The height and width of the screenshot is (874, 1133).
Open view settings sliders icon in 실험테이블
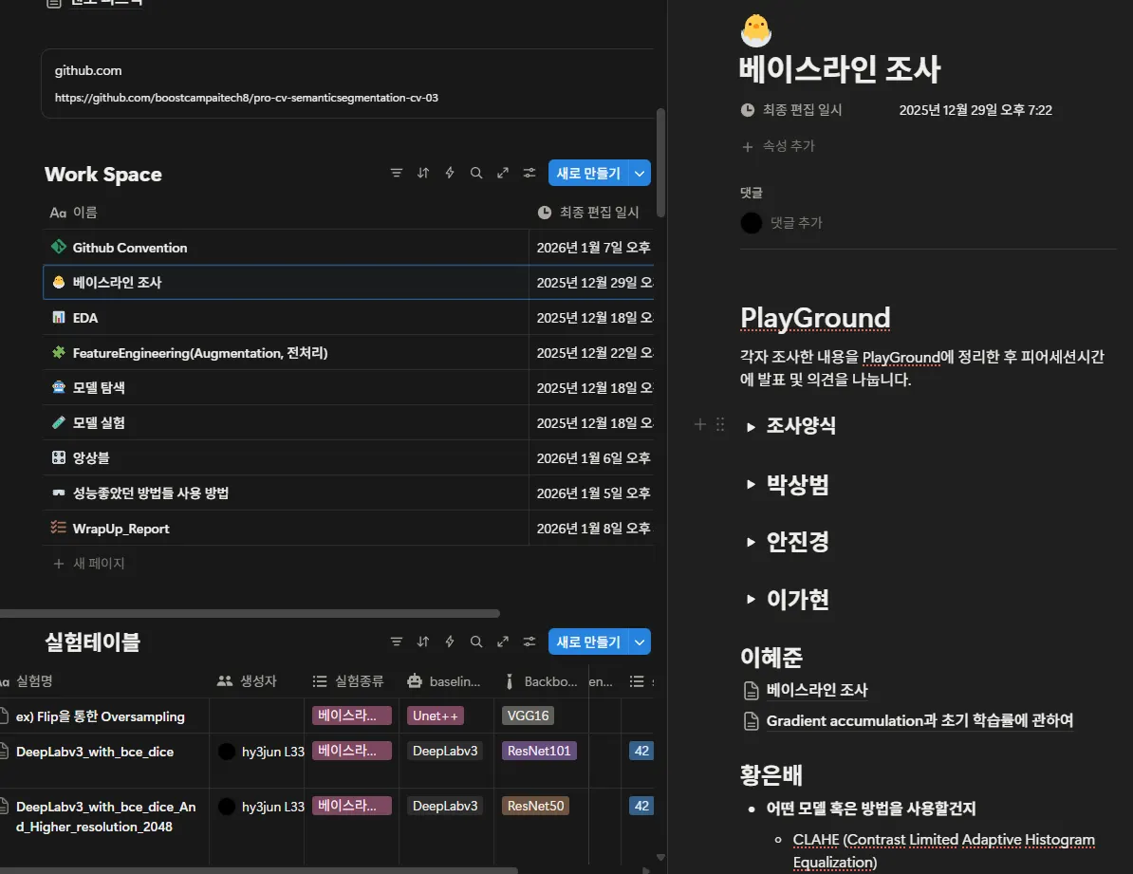click(529, 642)
